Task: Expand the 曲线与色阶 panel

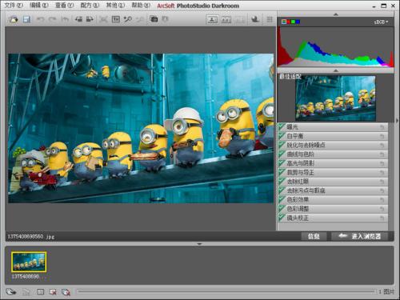Action: point(333,154)
